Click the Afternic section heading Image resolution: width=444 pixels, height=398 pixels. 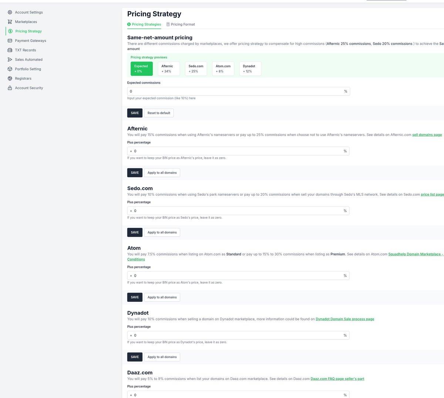click(137, 129)
